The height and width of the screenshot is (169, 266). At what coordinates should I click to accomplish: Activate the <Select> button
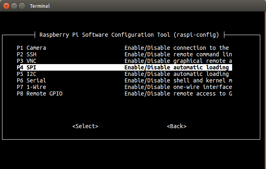click(85, 126)
